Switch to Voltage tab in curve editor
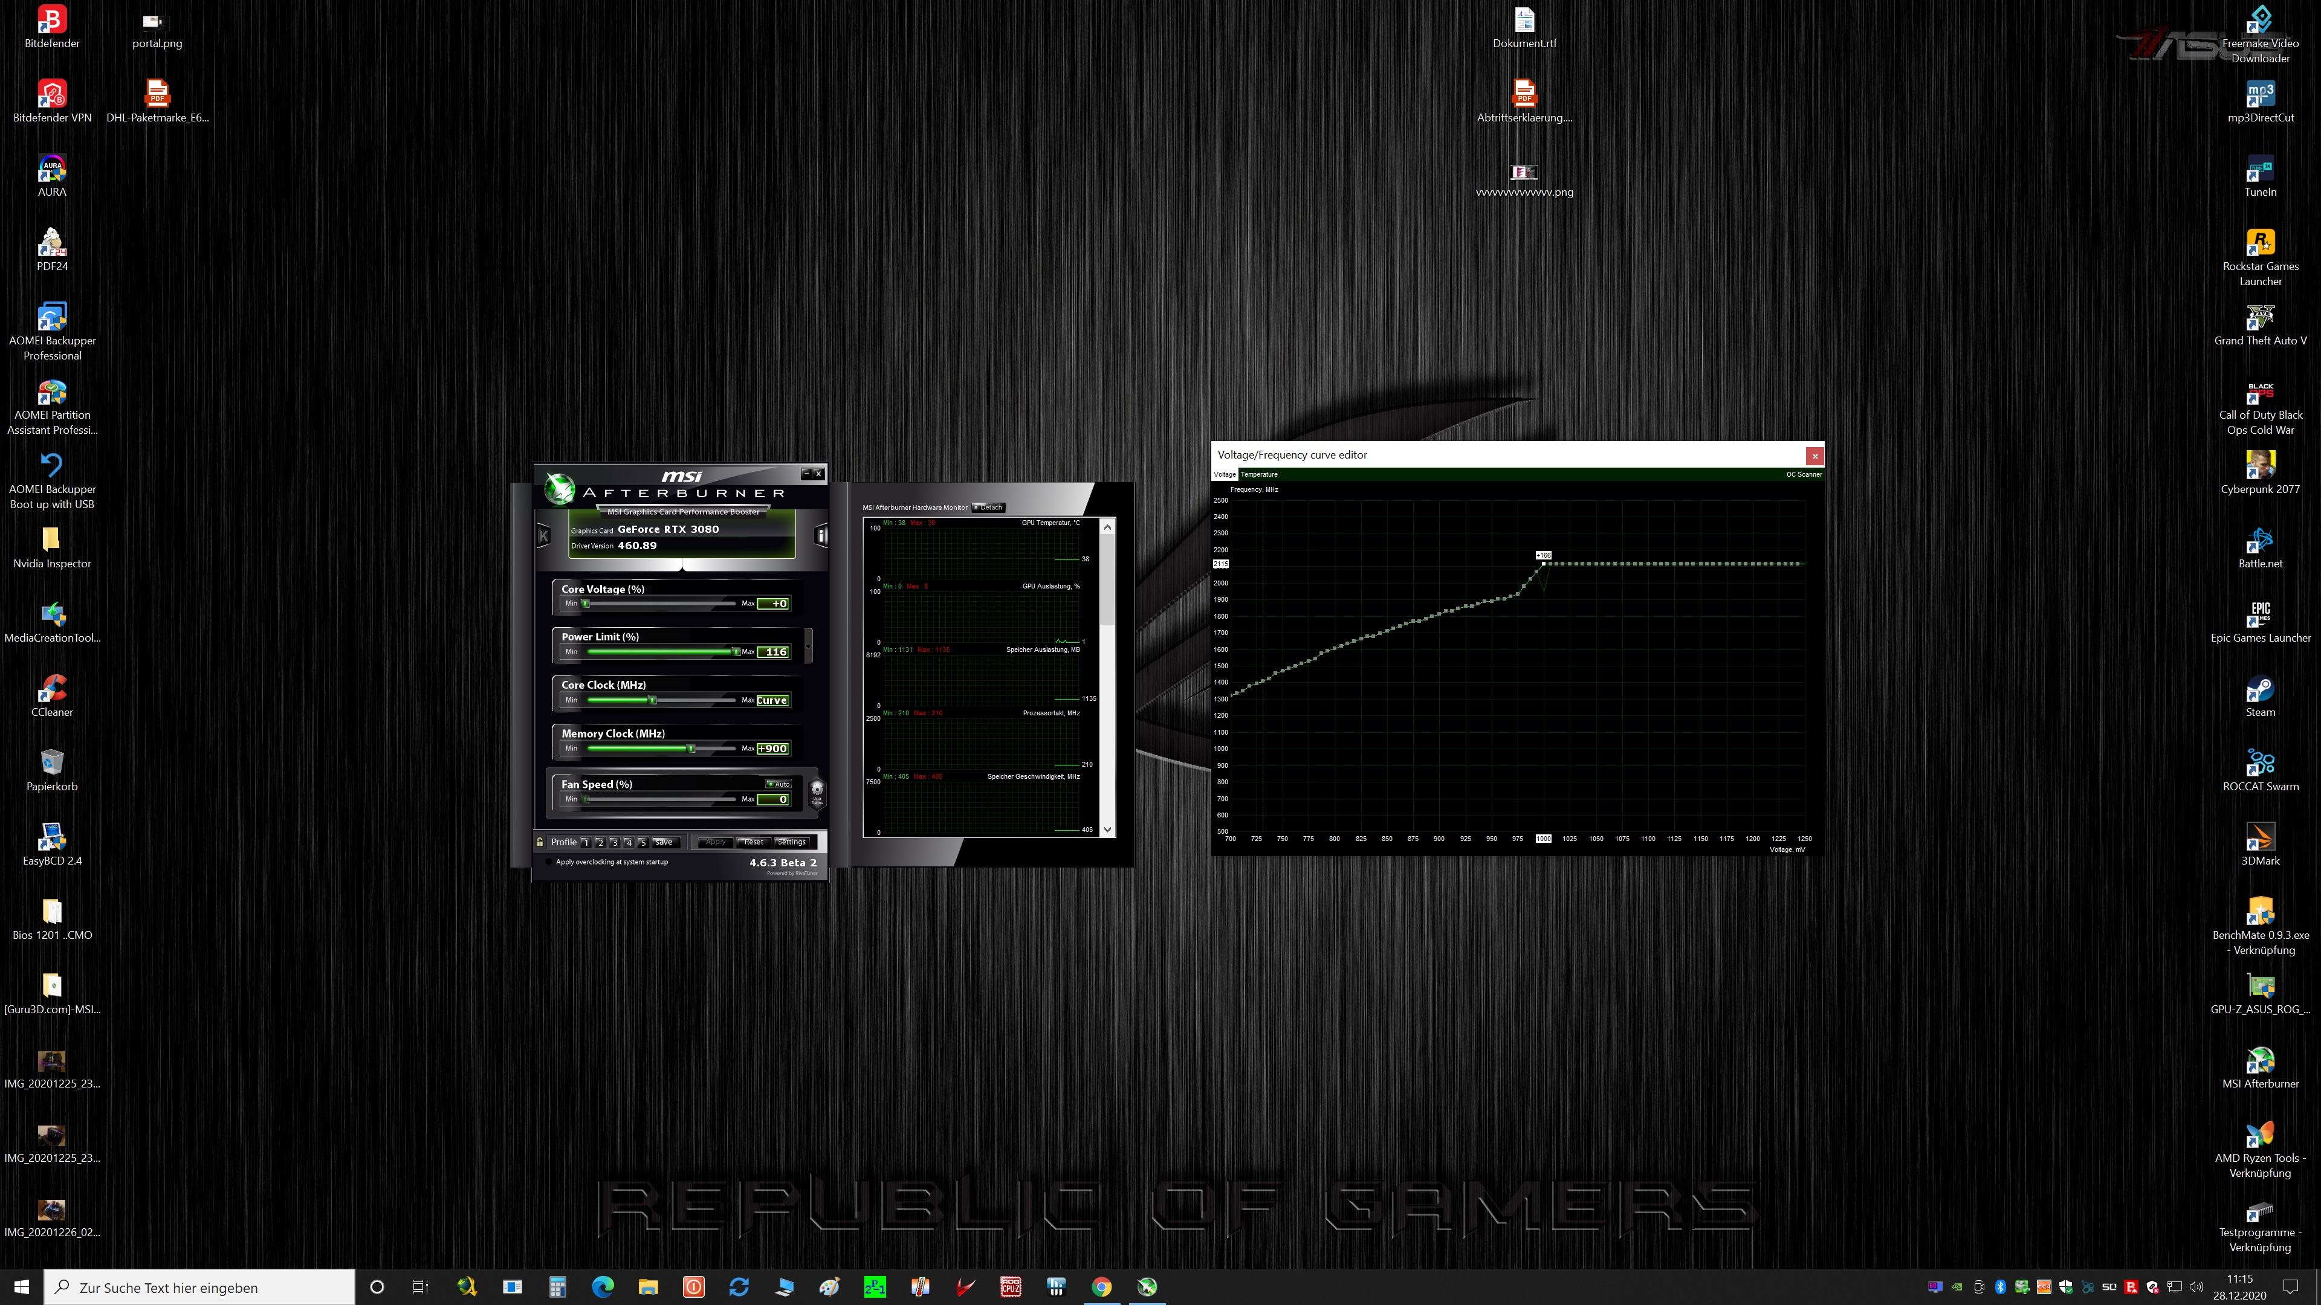Viewport: 2321px width, 1305px height. [1225, 475]
